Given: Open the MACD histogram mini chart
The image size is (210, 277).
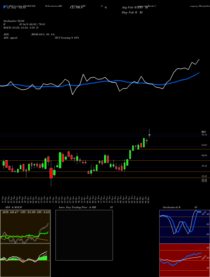Looking at the screenshot, I should click(25, 260).
